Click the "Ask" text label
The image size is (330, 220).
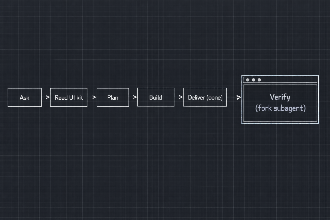tap(24, 97)
